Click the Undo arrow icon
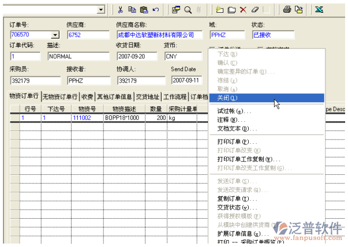348x247 pixels. tap(155, 9)
